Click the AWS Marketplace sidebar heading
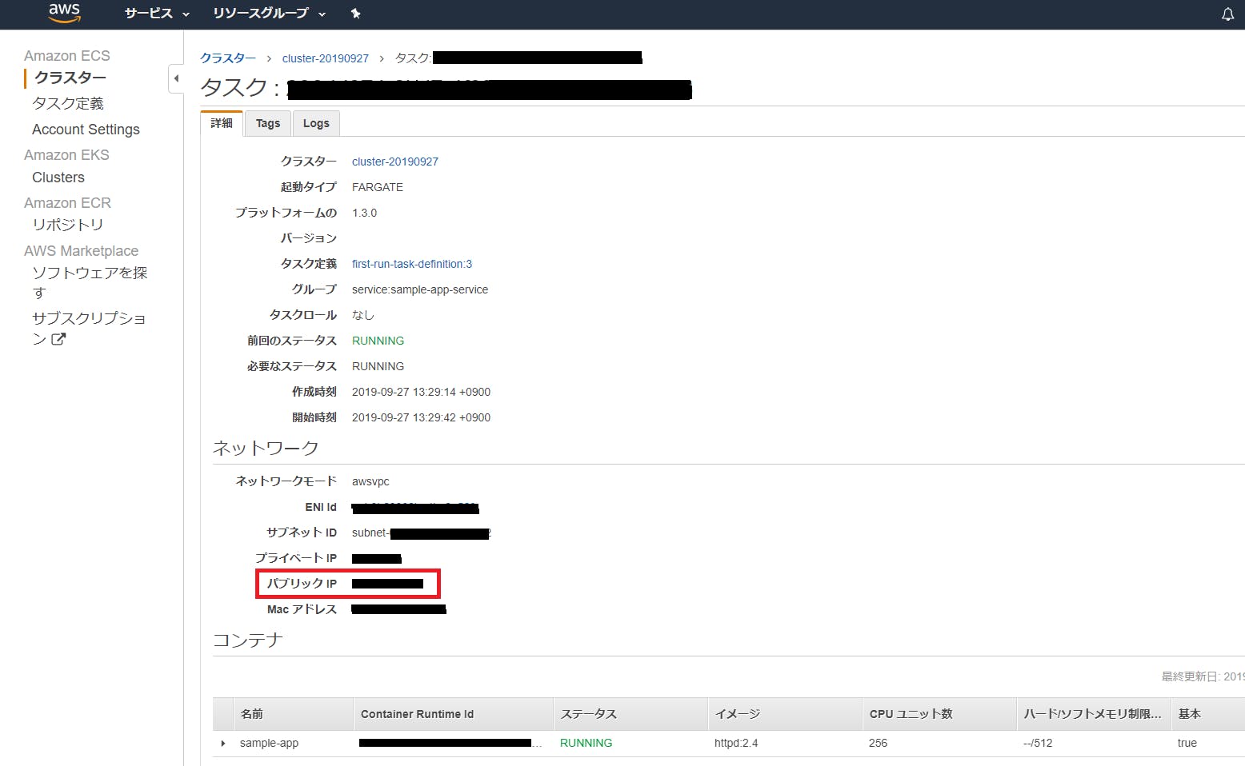The height and width of the screenshot is (766, 1245). 81,251
